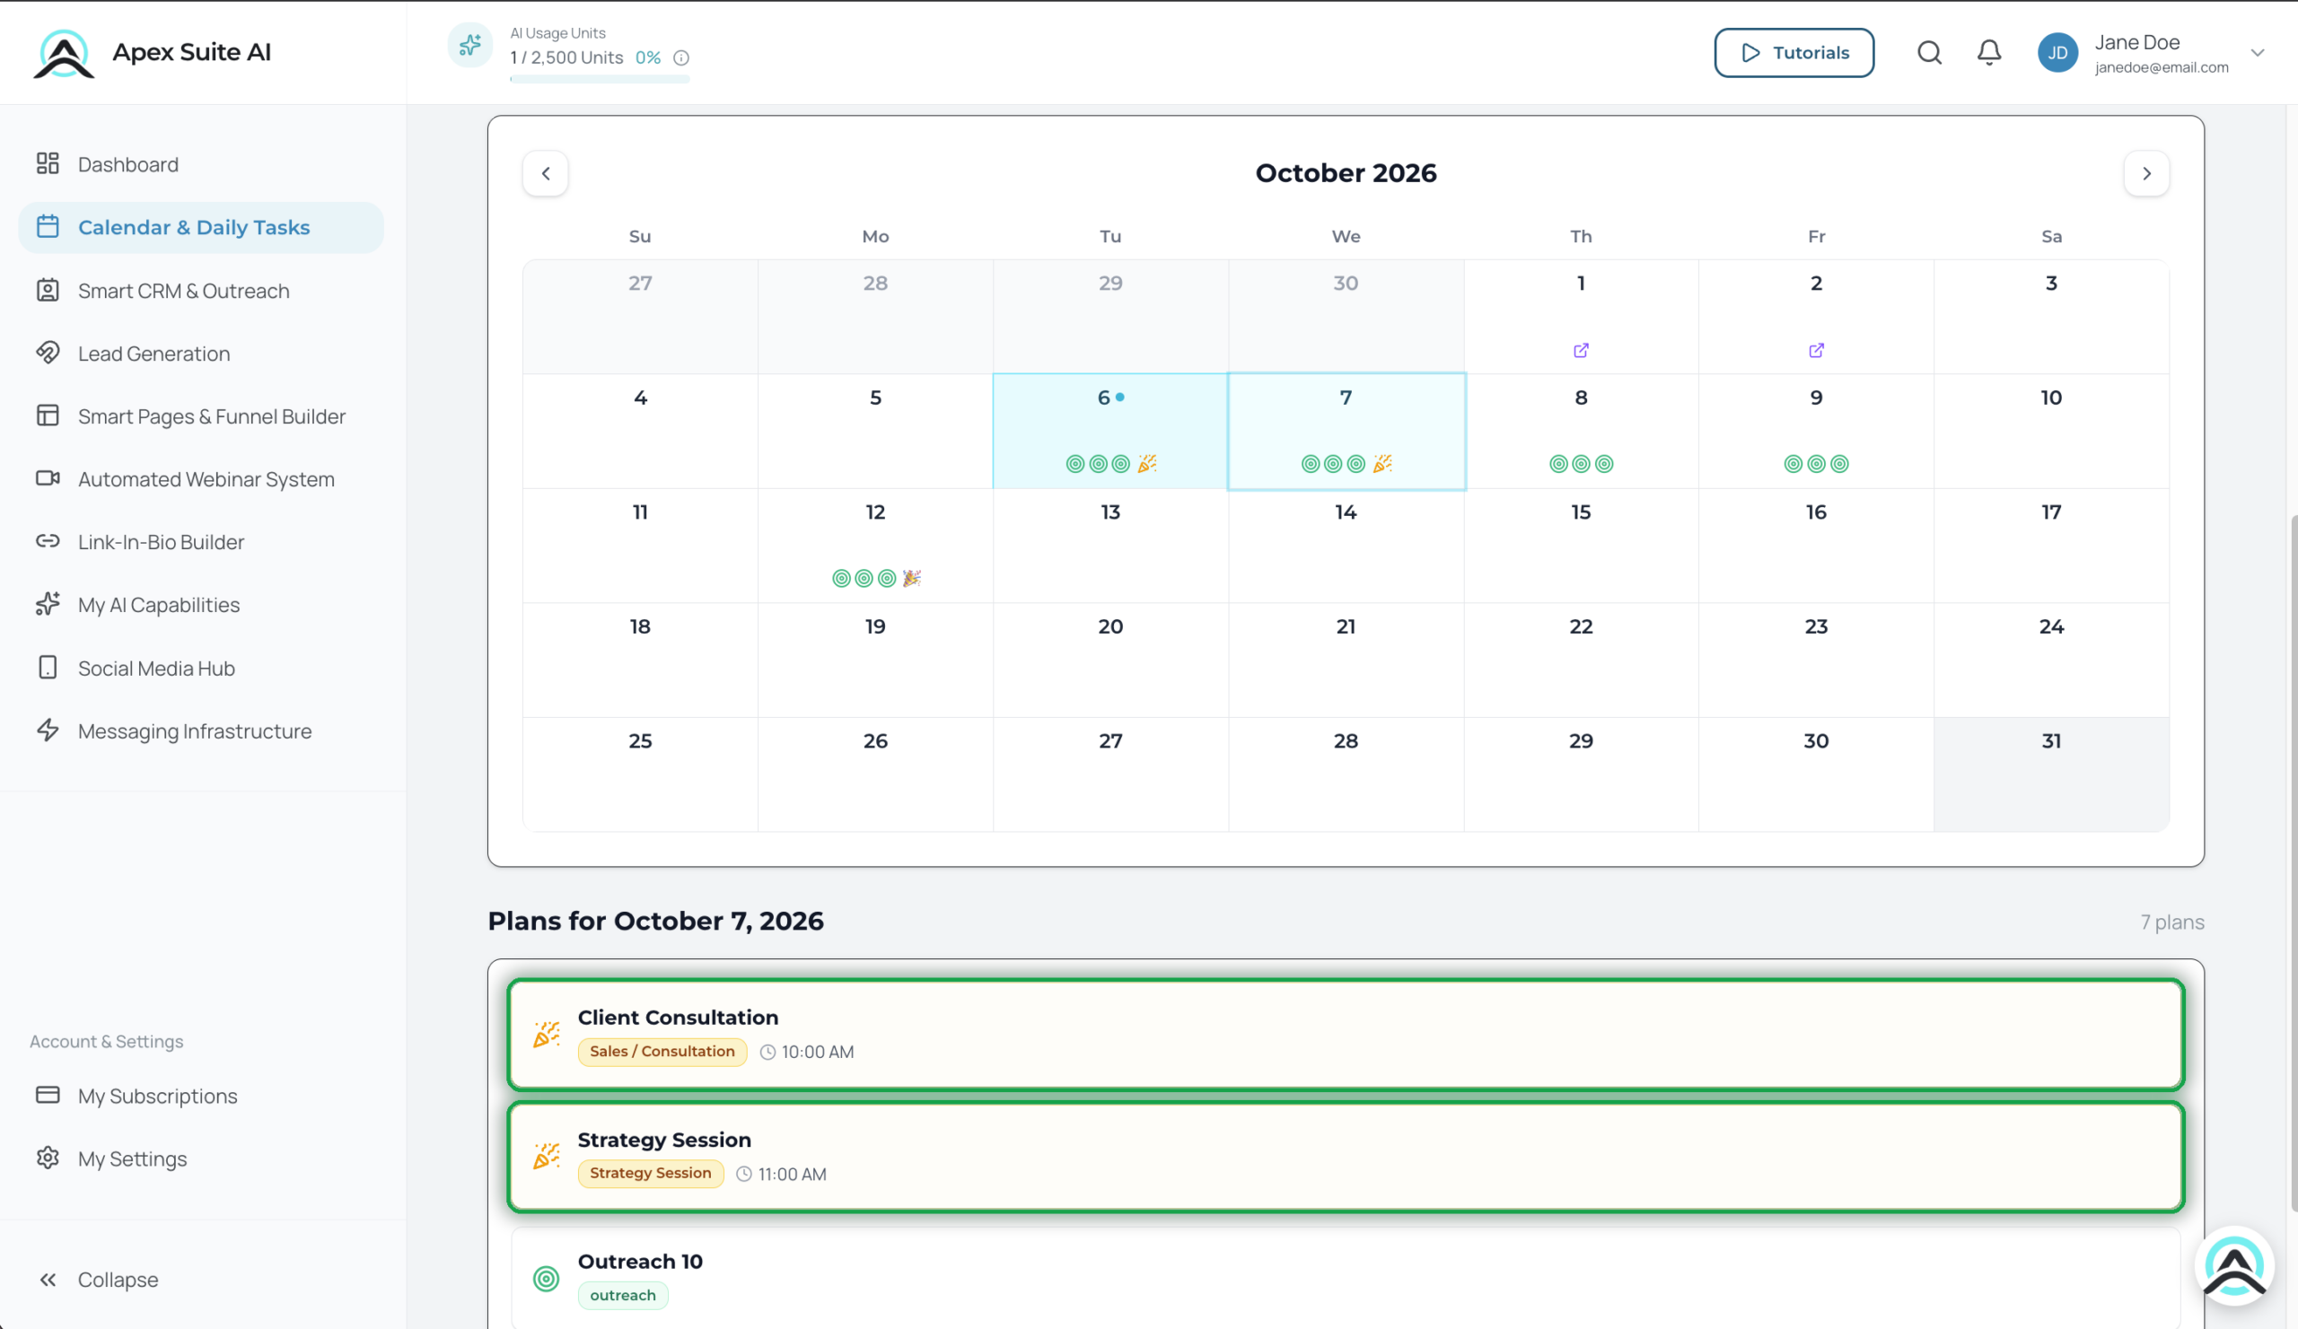The height and width of the screenshot is (1329, 2298).
Task: Select Calendar & Daily Tasks
Action: click(x=200, y=227)
